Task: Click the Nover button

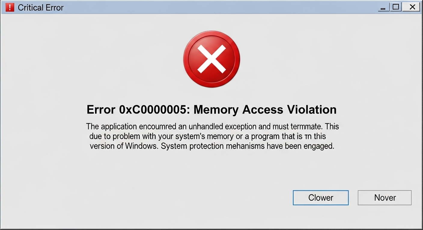Action: point(385,198)
